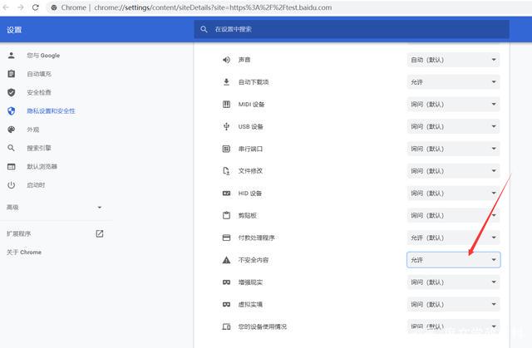Open 关于 Chrome page
Image resolution: width=532 pixels, height=348 pixels.
[24, 252]
